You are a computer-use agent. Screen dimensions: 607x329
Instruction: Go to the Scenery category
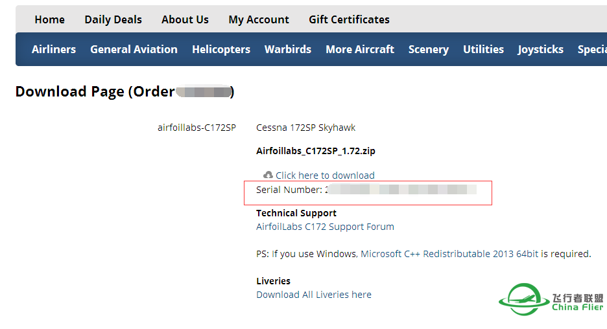click(429, 49)
